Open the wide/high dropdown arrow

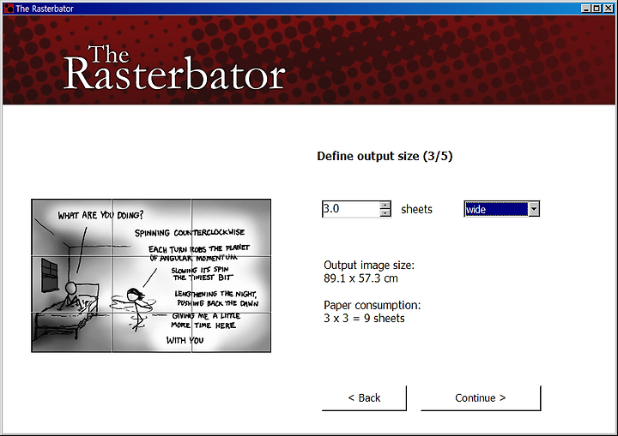534,209
